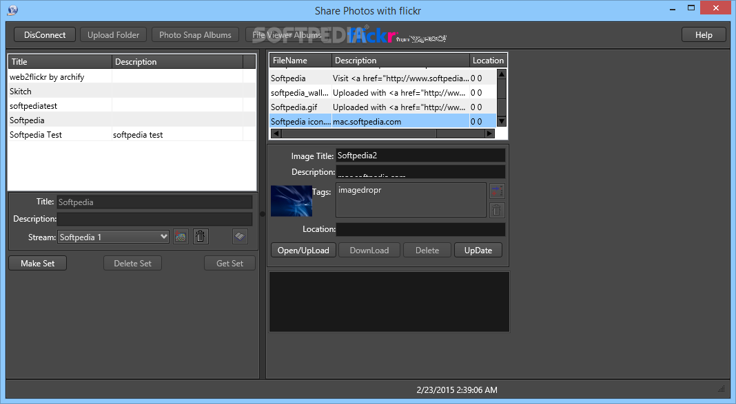
Task: Select the 'Softpedia' row in the set list
Action: coord(132,120)
